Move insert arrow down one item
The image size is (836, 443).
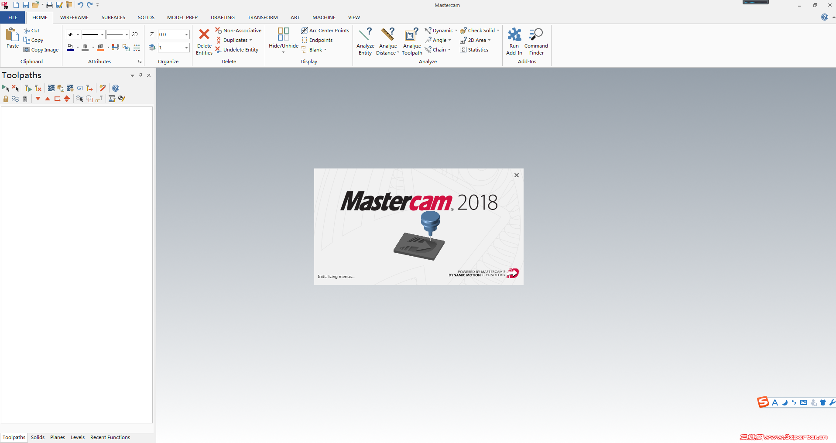tap(38, 99)
